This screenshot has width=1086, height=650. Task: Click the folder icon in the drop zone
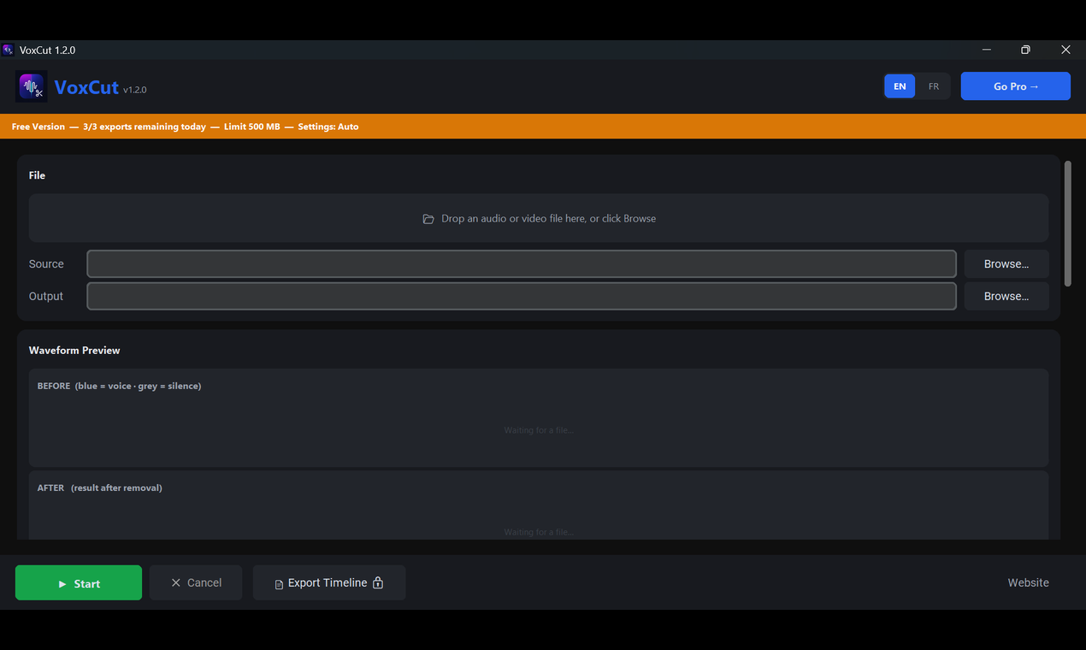point(428,219)
